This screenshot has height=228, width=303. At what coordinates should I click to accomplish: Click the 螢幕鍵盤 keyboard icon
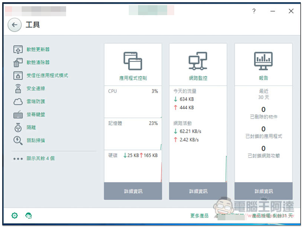click(x=18, y=115)
